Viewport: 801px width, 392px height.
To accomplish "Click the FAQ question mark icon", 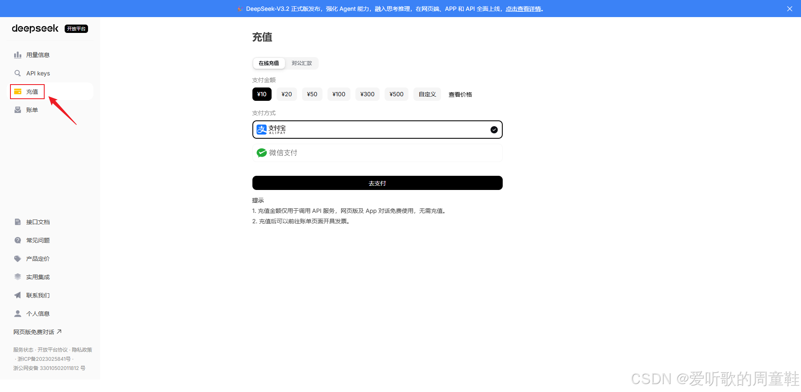I will tap(18, 240).
